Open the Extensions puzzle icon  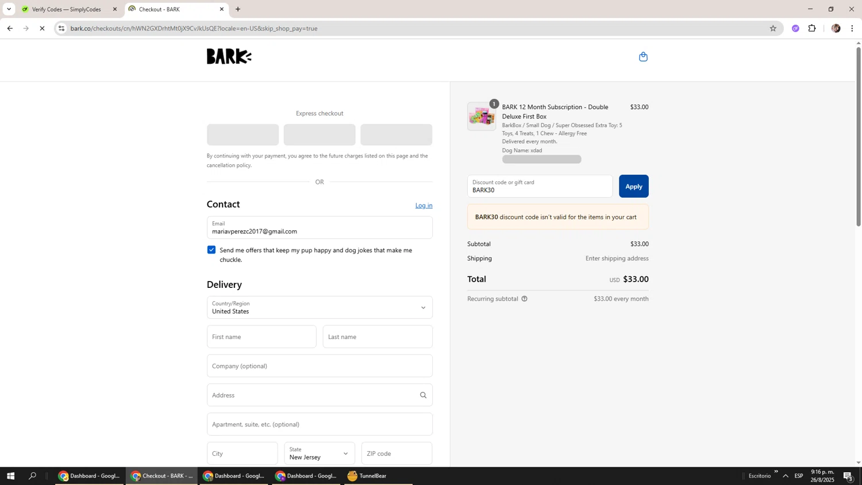click(812, 28)
